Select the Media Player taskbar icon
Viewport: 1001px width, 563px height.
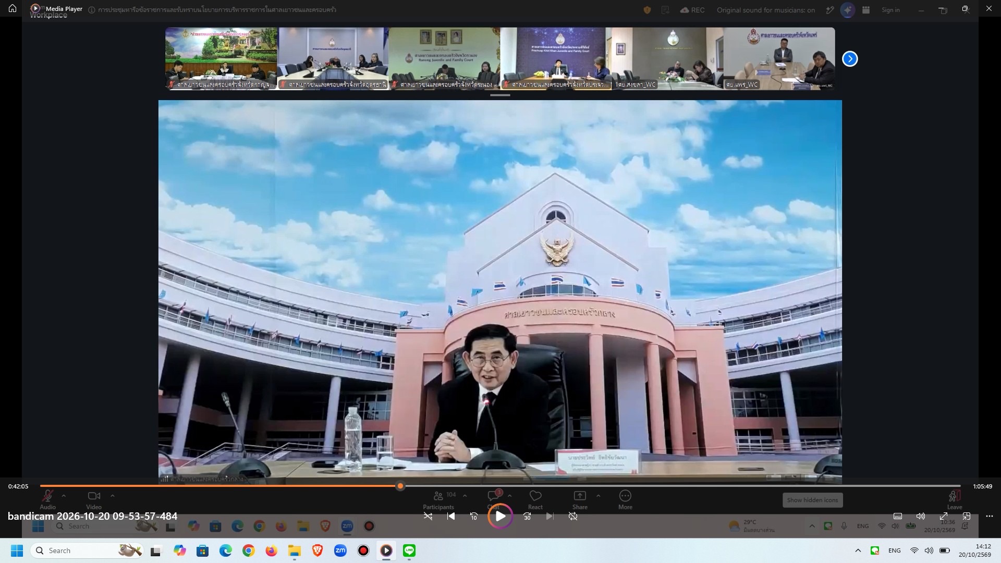(x=386, y=550)
